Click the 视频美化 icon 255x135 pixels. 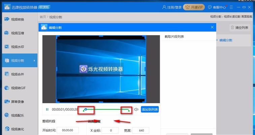click(7, 129)
